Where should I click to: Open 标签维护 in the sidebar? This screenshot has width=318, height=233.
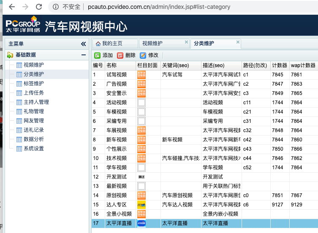click(33, 84)
